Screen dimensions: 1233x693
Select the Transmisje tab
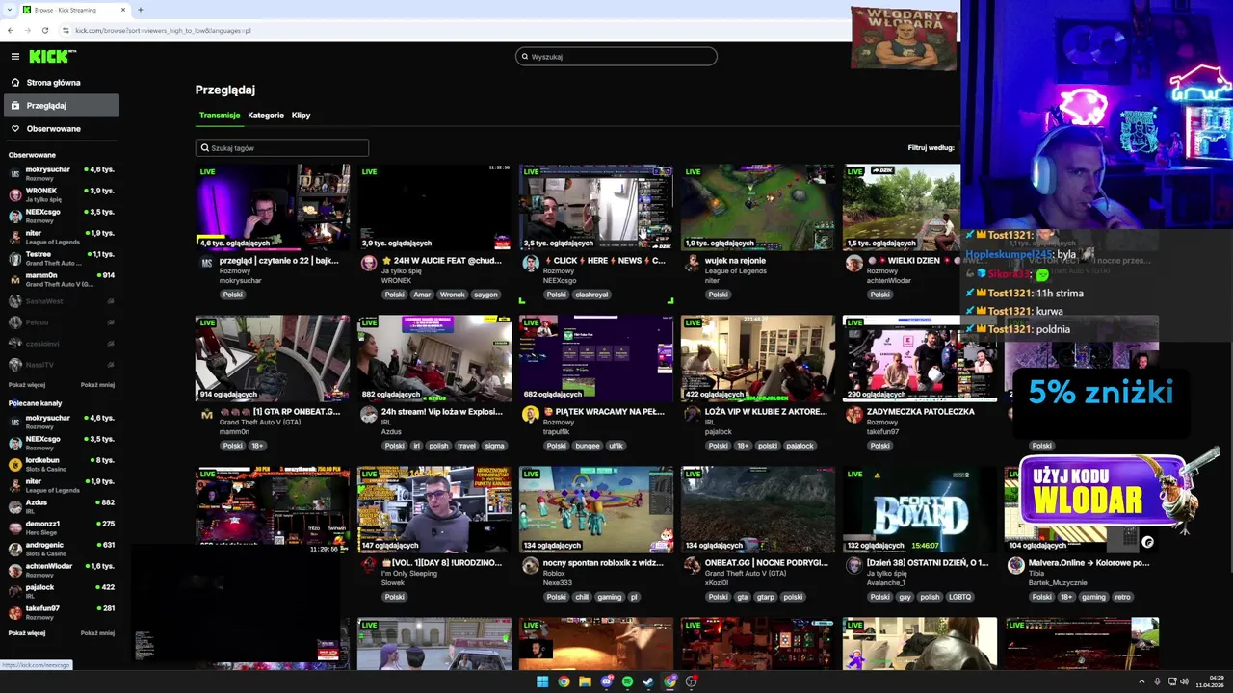[x=220, y=115]
